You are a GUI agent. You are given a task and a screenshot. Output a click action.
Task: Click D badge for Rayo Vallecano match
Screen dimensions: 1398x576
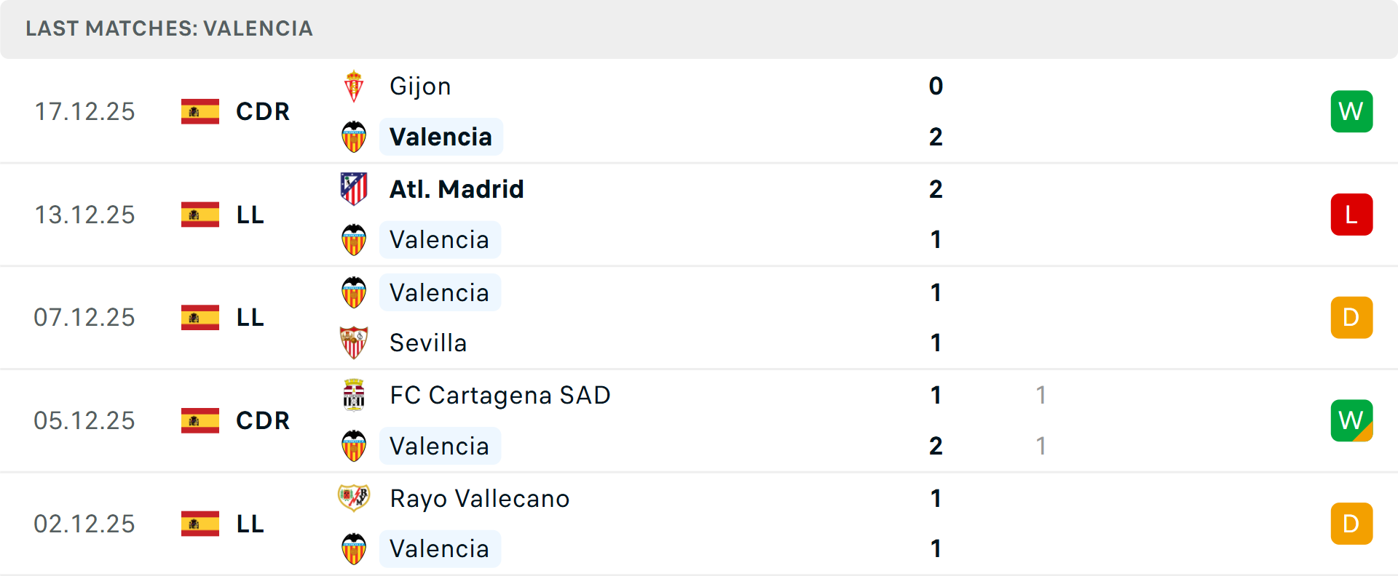tap(1351, 524)
